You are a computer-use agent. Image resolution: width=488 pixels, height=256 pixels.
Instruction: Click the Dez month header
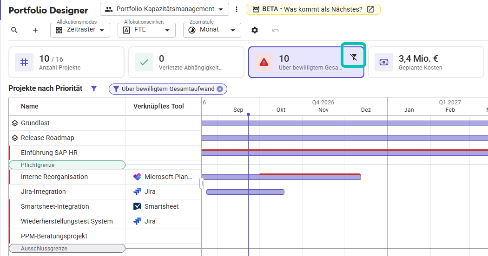pyautogui.click(x=366, y=109)
